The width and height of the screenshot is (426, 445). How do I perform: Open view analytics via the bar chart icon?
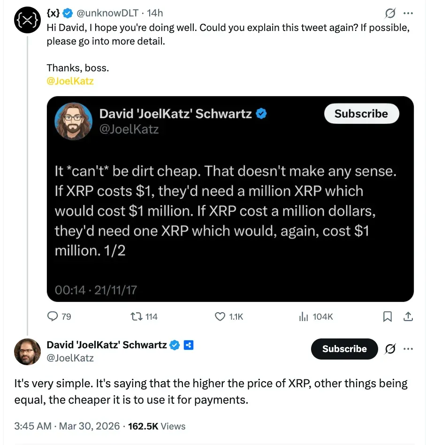click(304, 317)
